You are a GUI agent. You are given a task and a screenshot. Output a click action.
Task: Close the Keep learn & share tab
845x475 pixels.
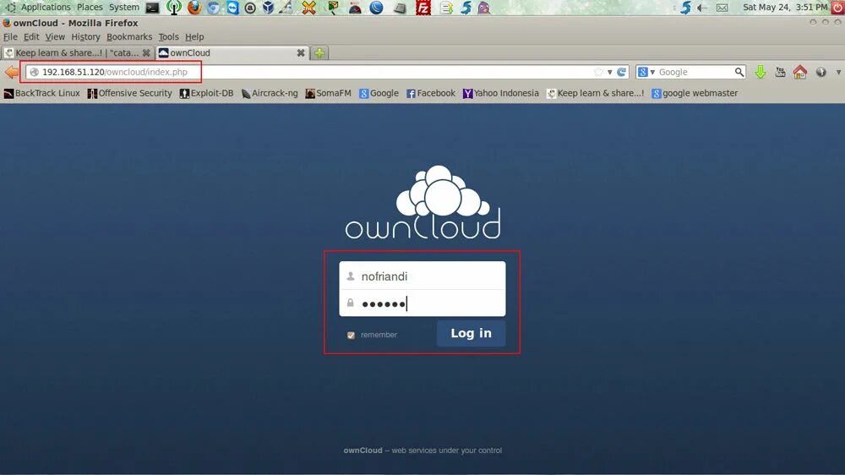pyautogui.click(x=146, y=53)
